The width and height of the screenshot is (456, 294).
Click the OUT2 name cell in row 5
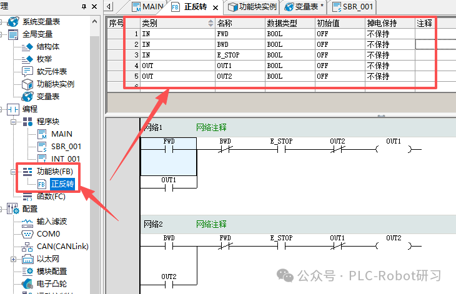(x=240, y=76)
